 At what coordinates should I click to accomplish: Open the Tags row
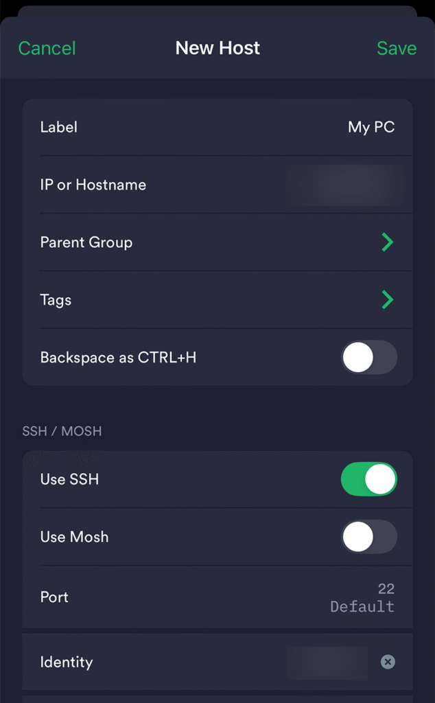tap(217, 300)
